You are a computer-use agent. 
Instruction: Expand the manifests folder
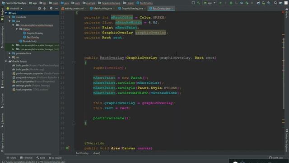9,17
